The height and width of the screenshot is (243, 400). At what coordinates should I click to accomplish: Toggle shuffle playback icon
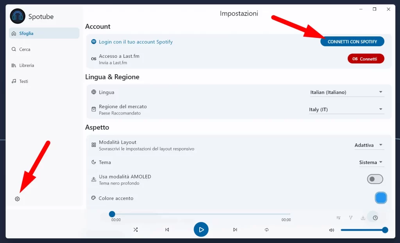136,230
